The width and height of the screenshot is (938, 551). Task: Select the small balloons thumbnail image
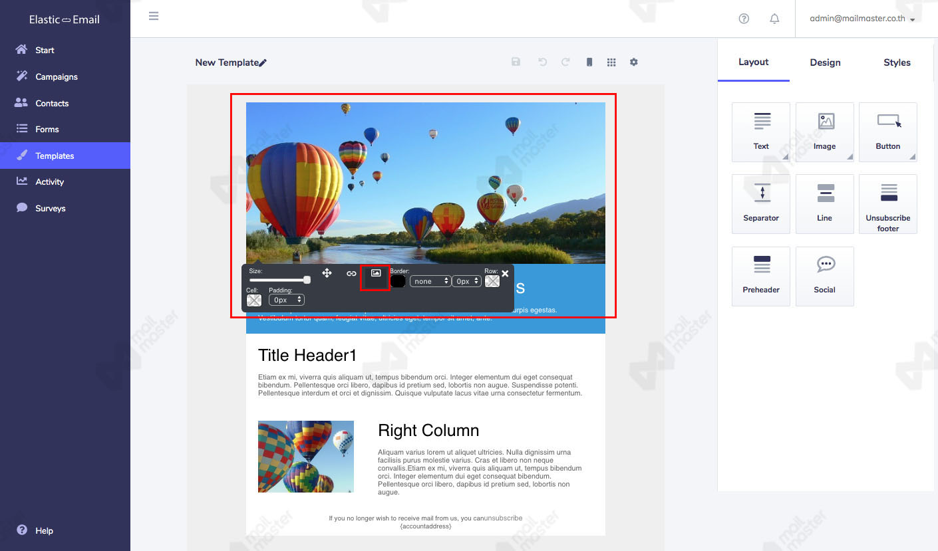306,457
